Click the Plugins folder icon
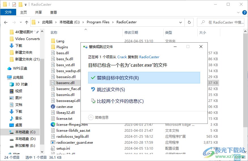 pyautogui.click(x=53, y=47)
